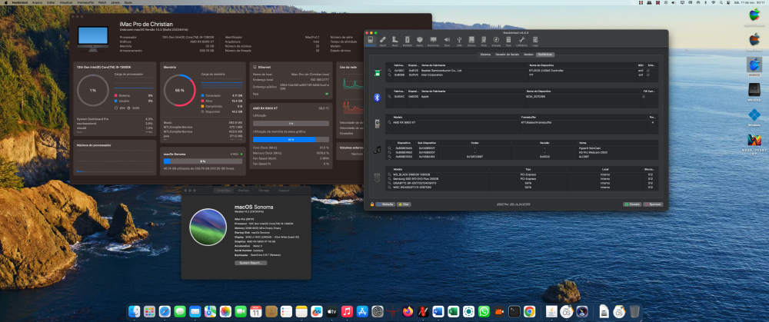Viewport: 769px width, 322px height.
Task: Open the Patch section in Hackintool toolbar
Action: (x=382, y=41)
